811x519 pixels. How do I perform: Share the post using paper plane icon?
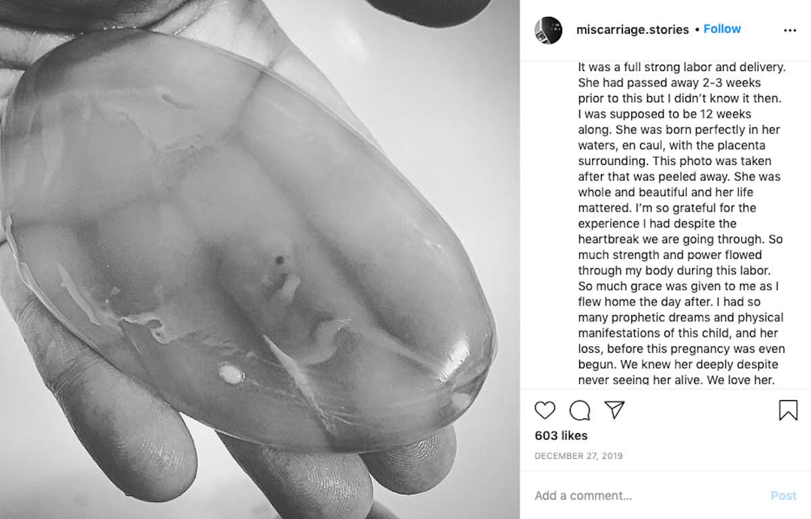[614, 410]
